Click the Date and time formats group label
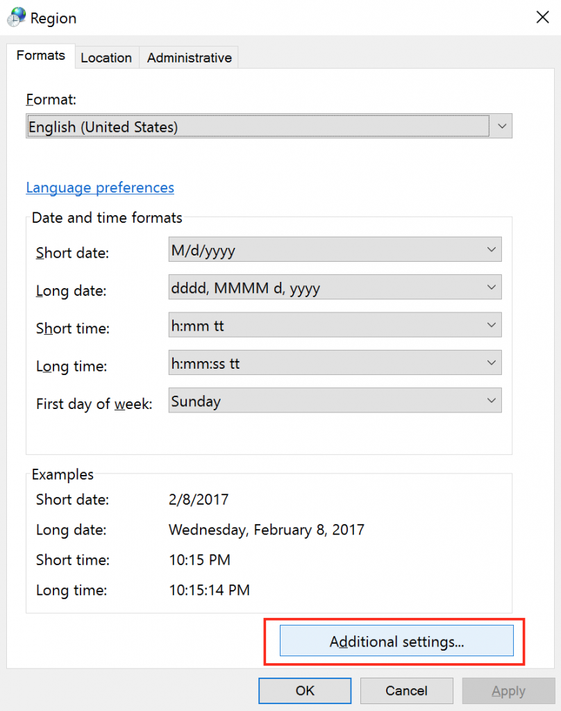The height and width of the screenshot is (711, 561). pos(107,217)
